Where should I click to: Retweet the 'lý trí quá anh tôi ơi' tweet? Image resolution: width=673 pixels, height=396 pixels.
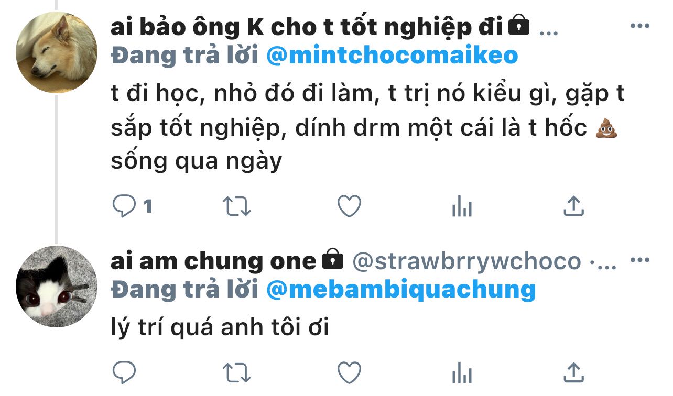(x=237, y=373)
